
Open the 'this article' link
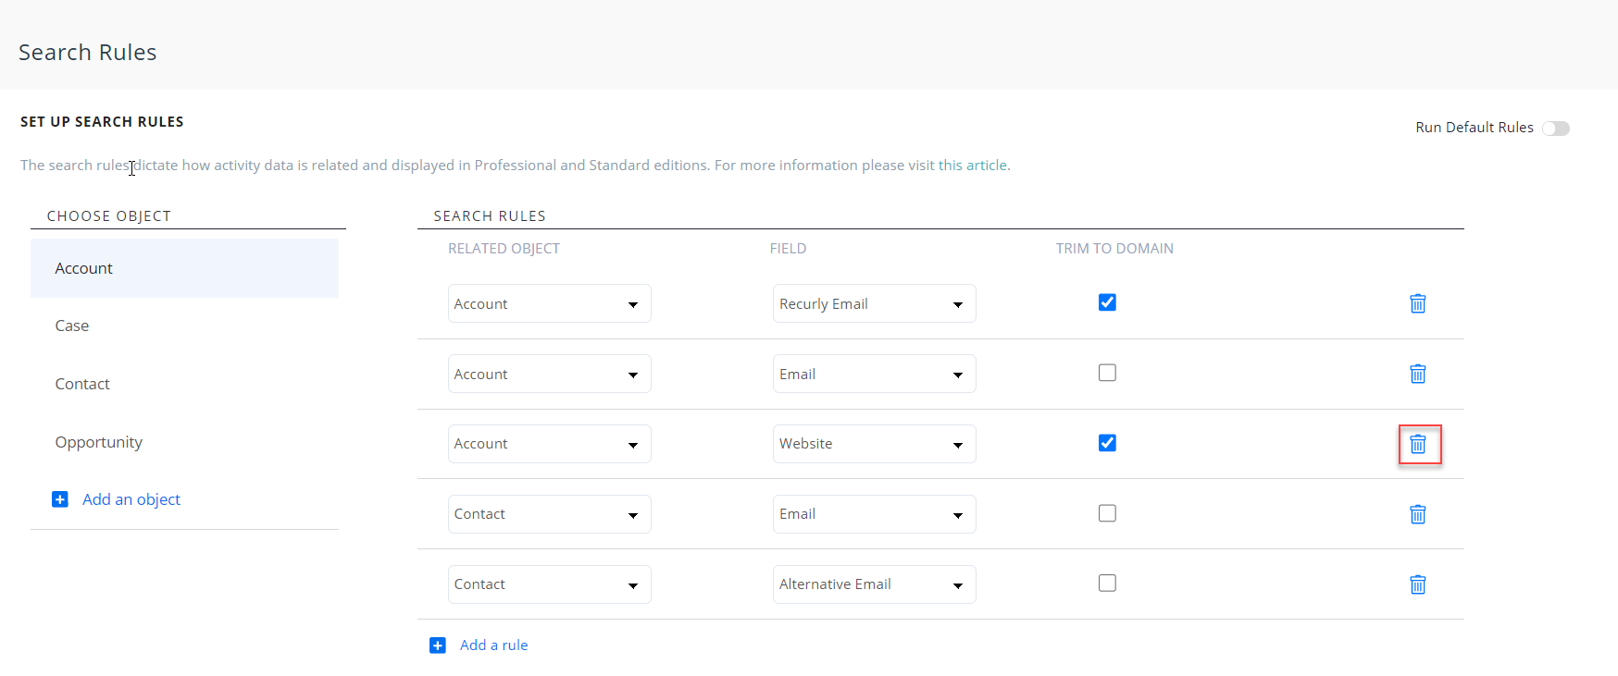point(972,166)
